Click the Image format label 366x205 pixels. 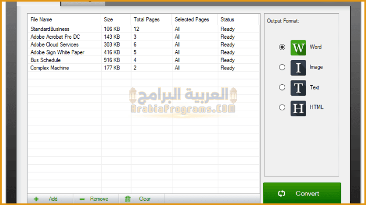click(x=316, y=67)
